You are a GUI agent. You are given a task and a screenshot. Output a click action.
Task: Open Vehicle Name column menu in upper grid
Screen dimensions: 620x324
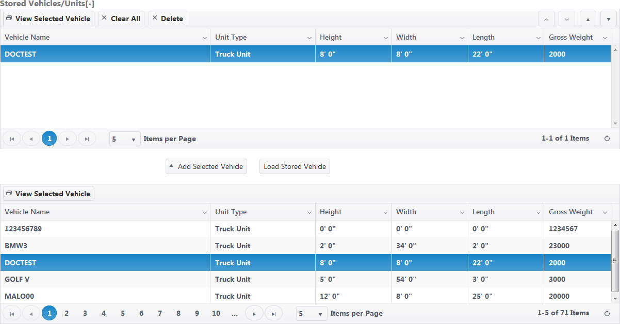[x=204, y=38]
